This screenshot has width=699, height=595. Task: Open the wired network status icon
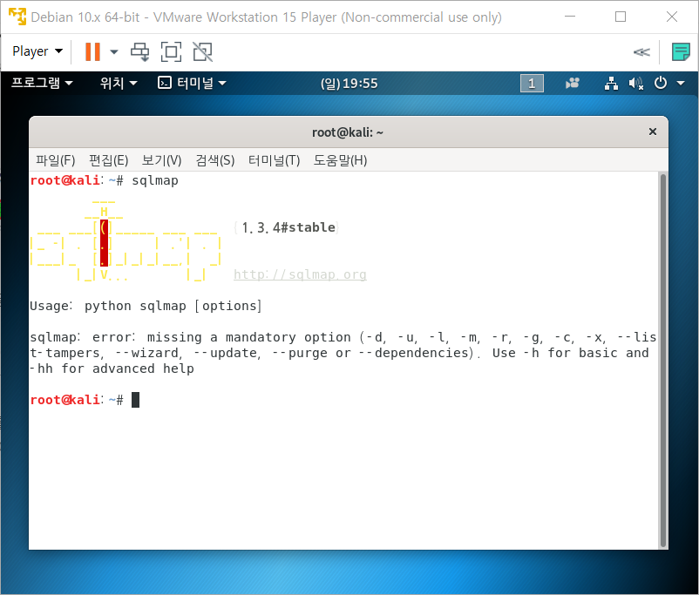click(x=611, y=83)
